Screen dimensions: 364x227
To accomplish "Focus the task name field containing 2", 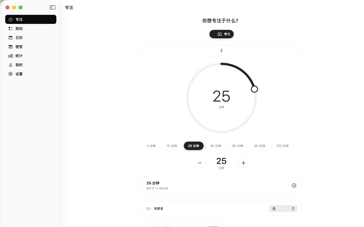I will pyautogui.click(x=222, y=50).
